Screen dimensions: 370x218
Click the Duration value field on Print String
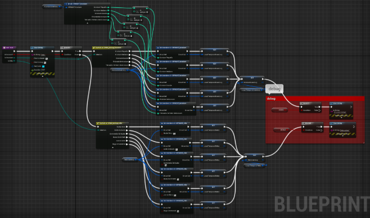(x=43, y=70)
